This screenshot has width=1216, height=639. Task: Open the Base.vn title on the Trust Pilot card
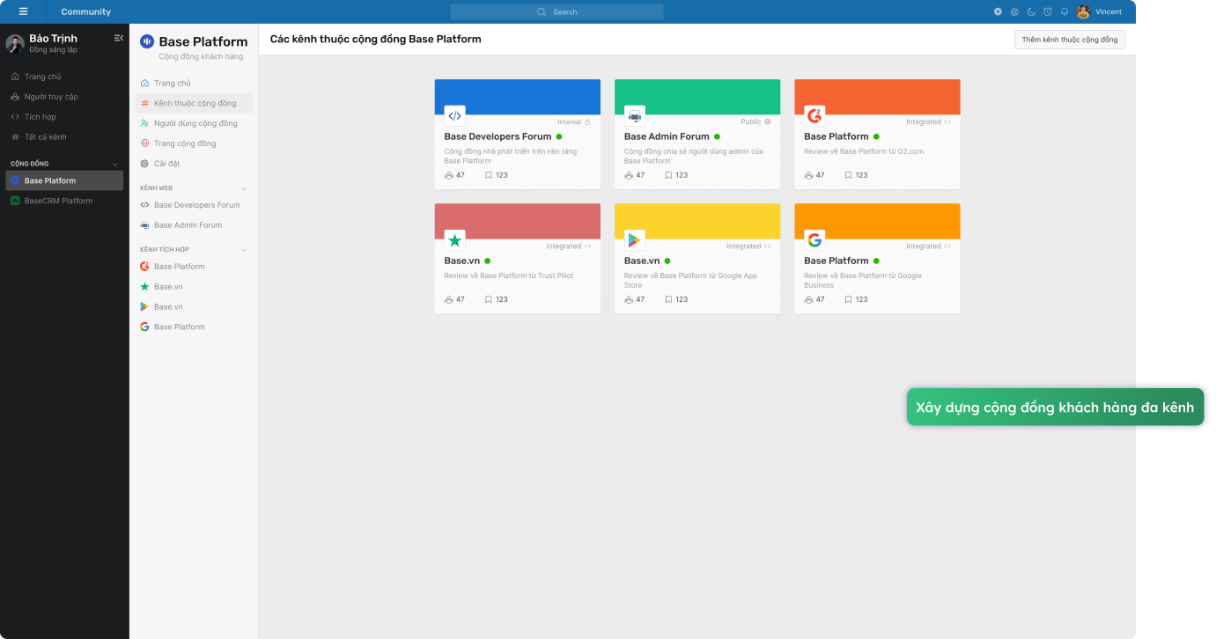[462, 261]
